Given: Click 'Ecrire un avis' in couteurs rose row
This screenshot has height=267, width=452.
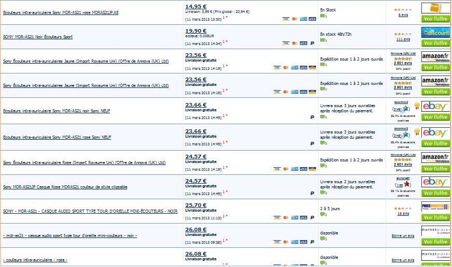Looking at the screenshot, I should pyautogui.click(x=403, y=260).
